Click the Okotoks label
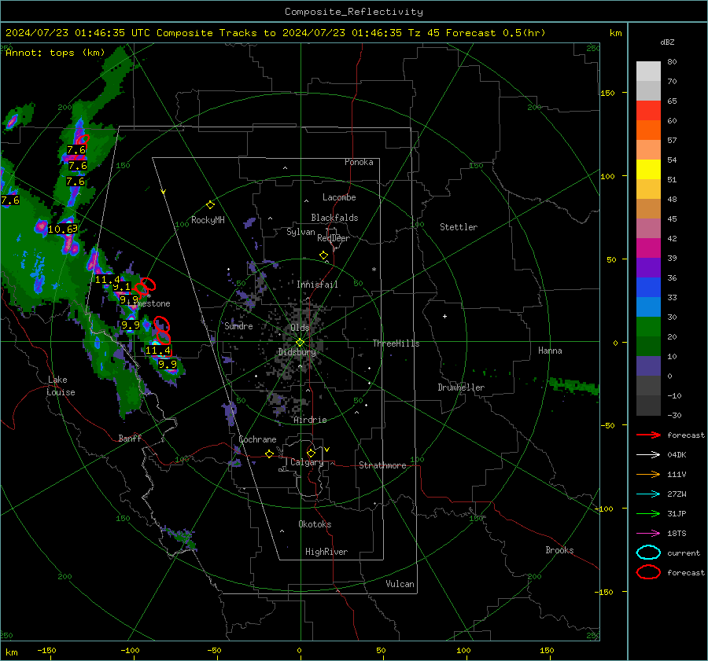This screenshot has width=708, height=661. tap(315, 524)
